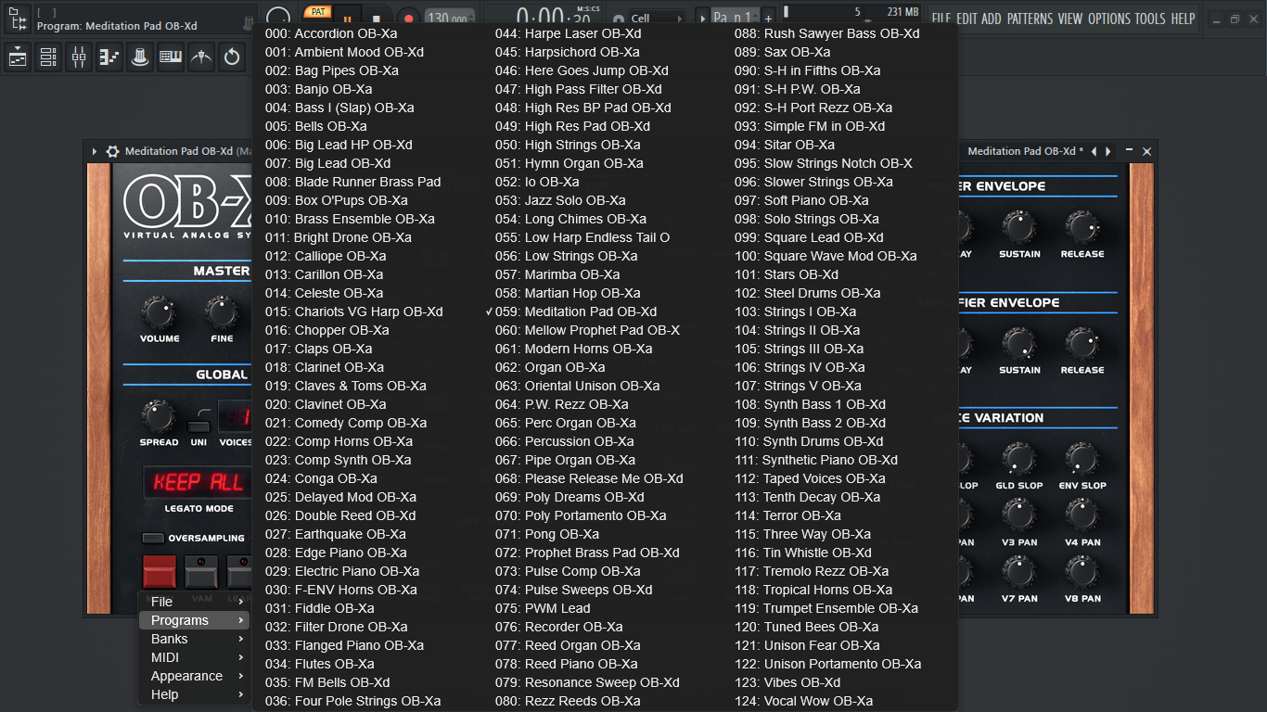1267x712 pixels.
Task: Open pattern selector arrow
Action: [702, 18]
